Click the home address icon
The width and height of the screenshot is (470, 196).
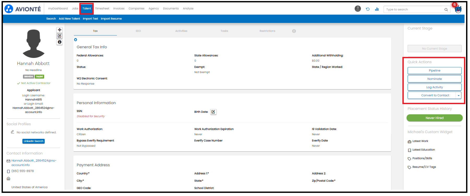[8, 179]
